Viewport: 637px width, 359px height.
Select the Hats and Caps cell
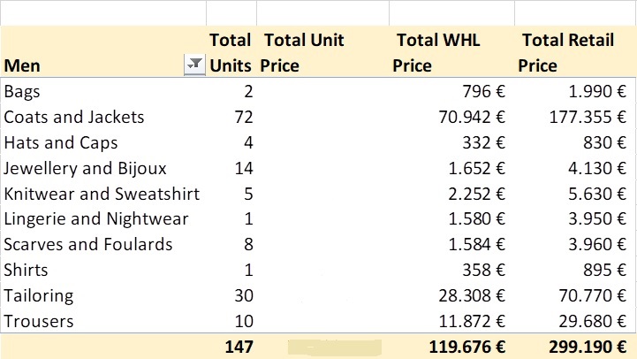[x=61, y=143]
